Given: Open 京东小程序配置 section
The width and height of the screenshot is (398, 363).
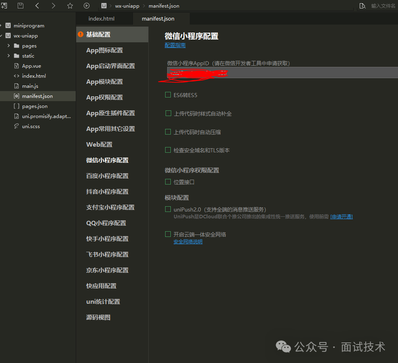Looking at the screenshot, I should [x=108, y=270].
